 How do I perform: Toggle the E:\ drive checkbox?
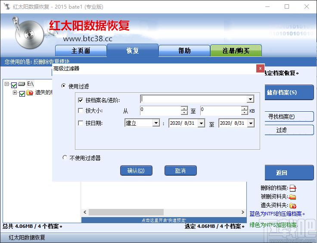[14, 85]
